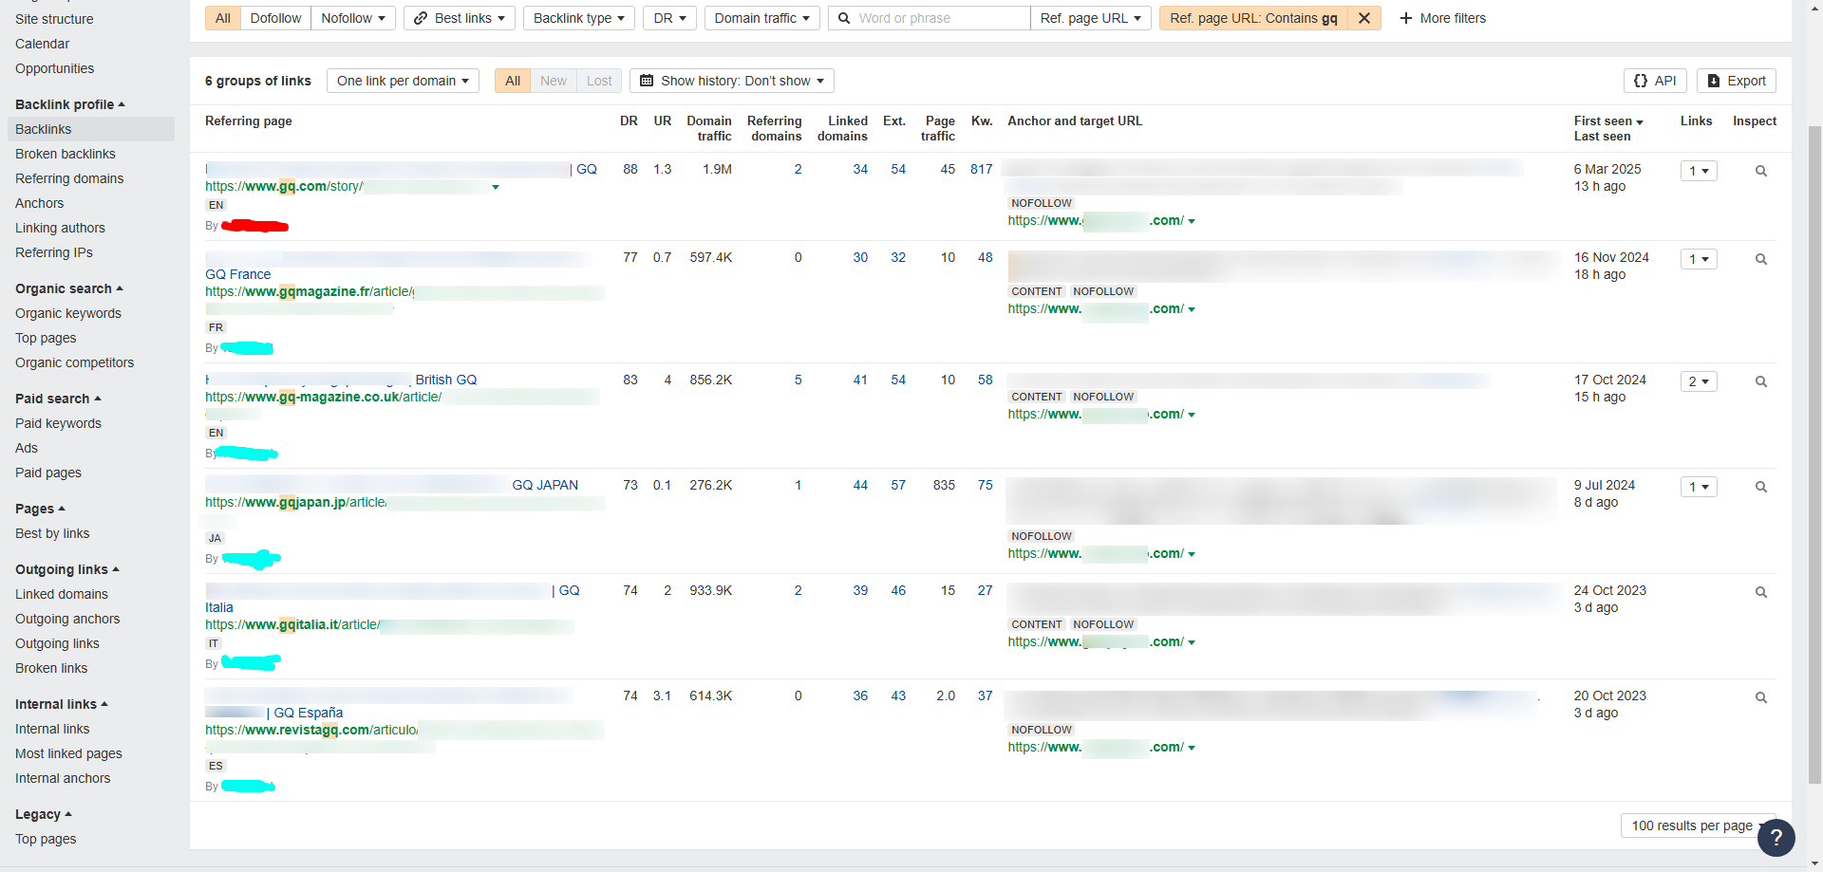The height and width of the screenshot is (872, 1823).
Task: Sort the table by DR column
Action: pyautogui.click(x=629, y=121)
